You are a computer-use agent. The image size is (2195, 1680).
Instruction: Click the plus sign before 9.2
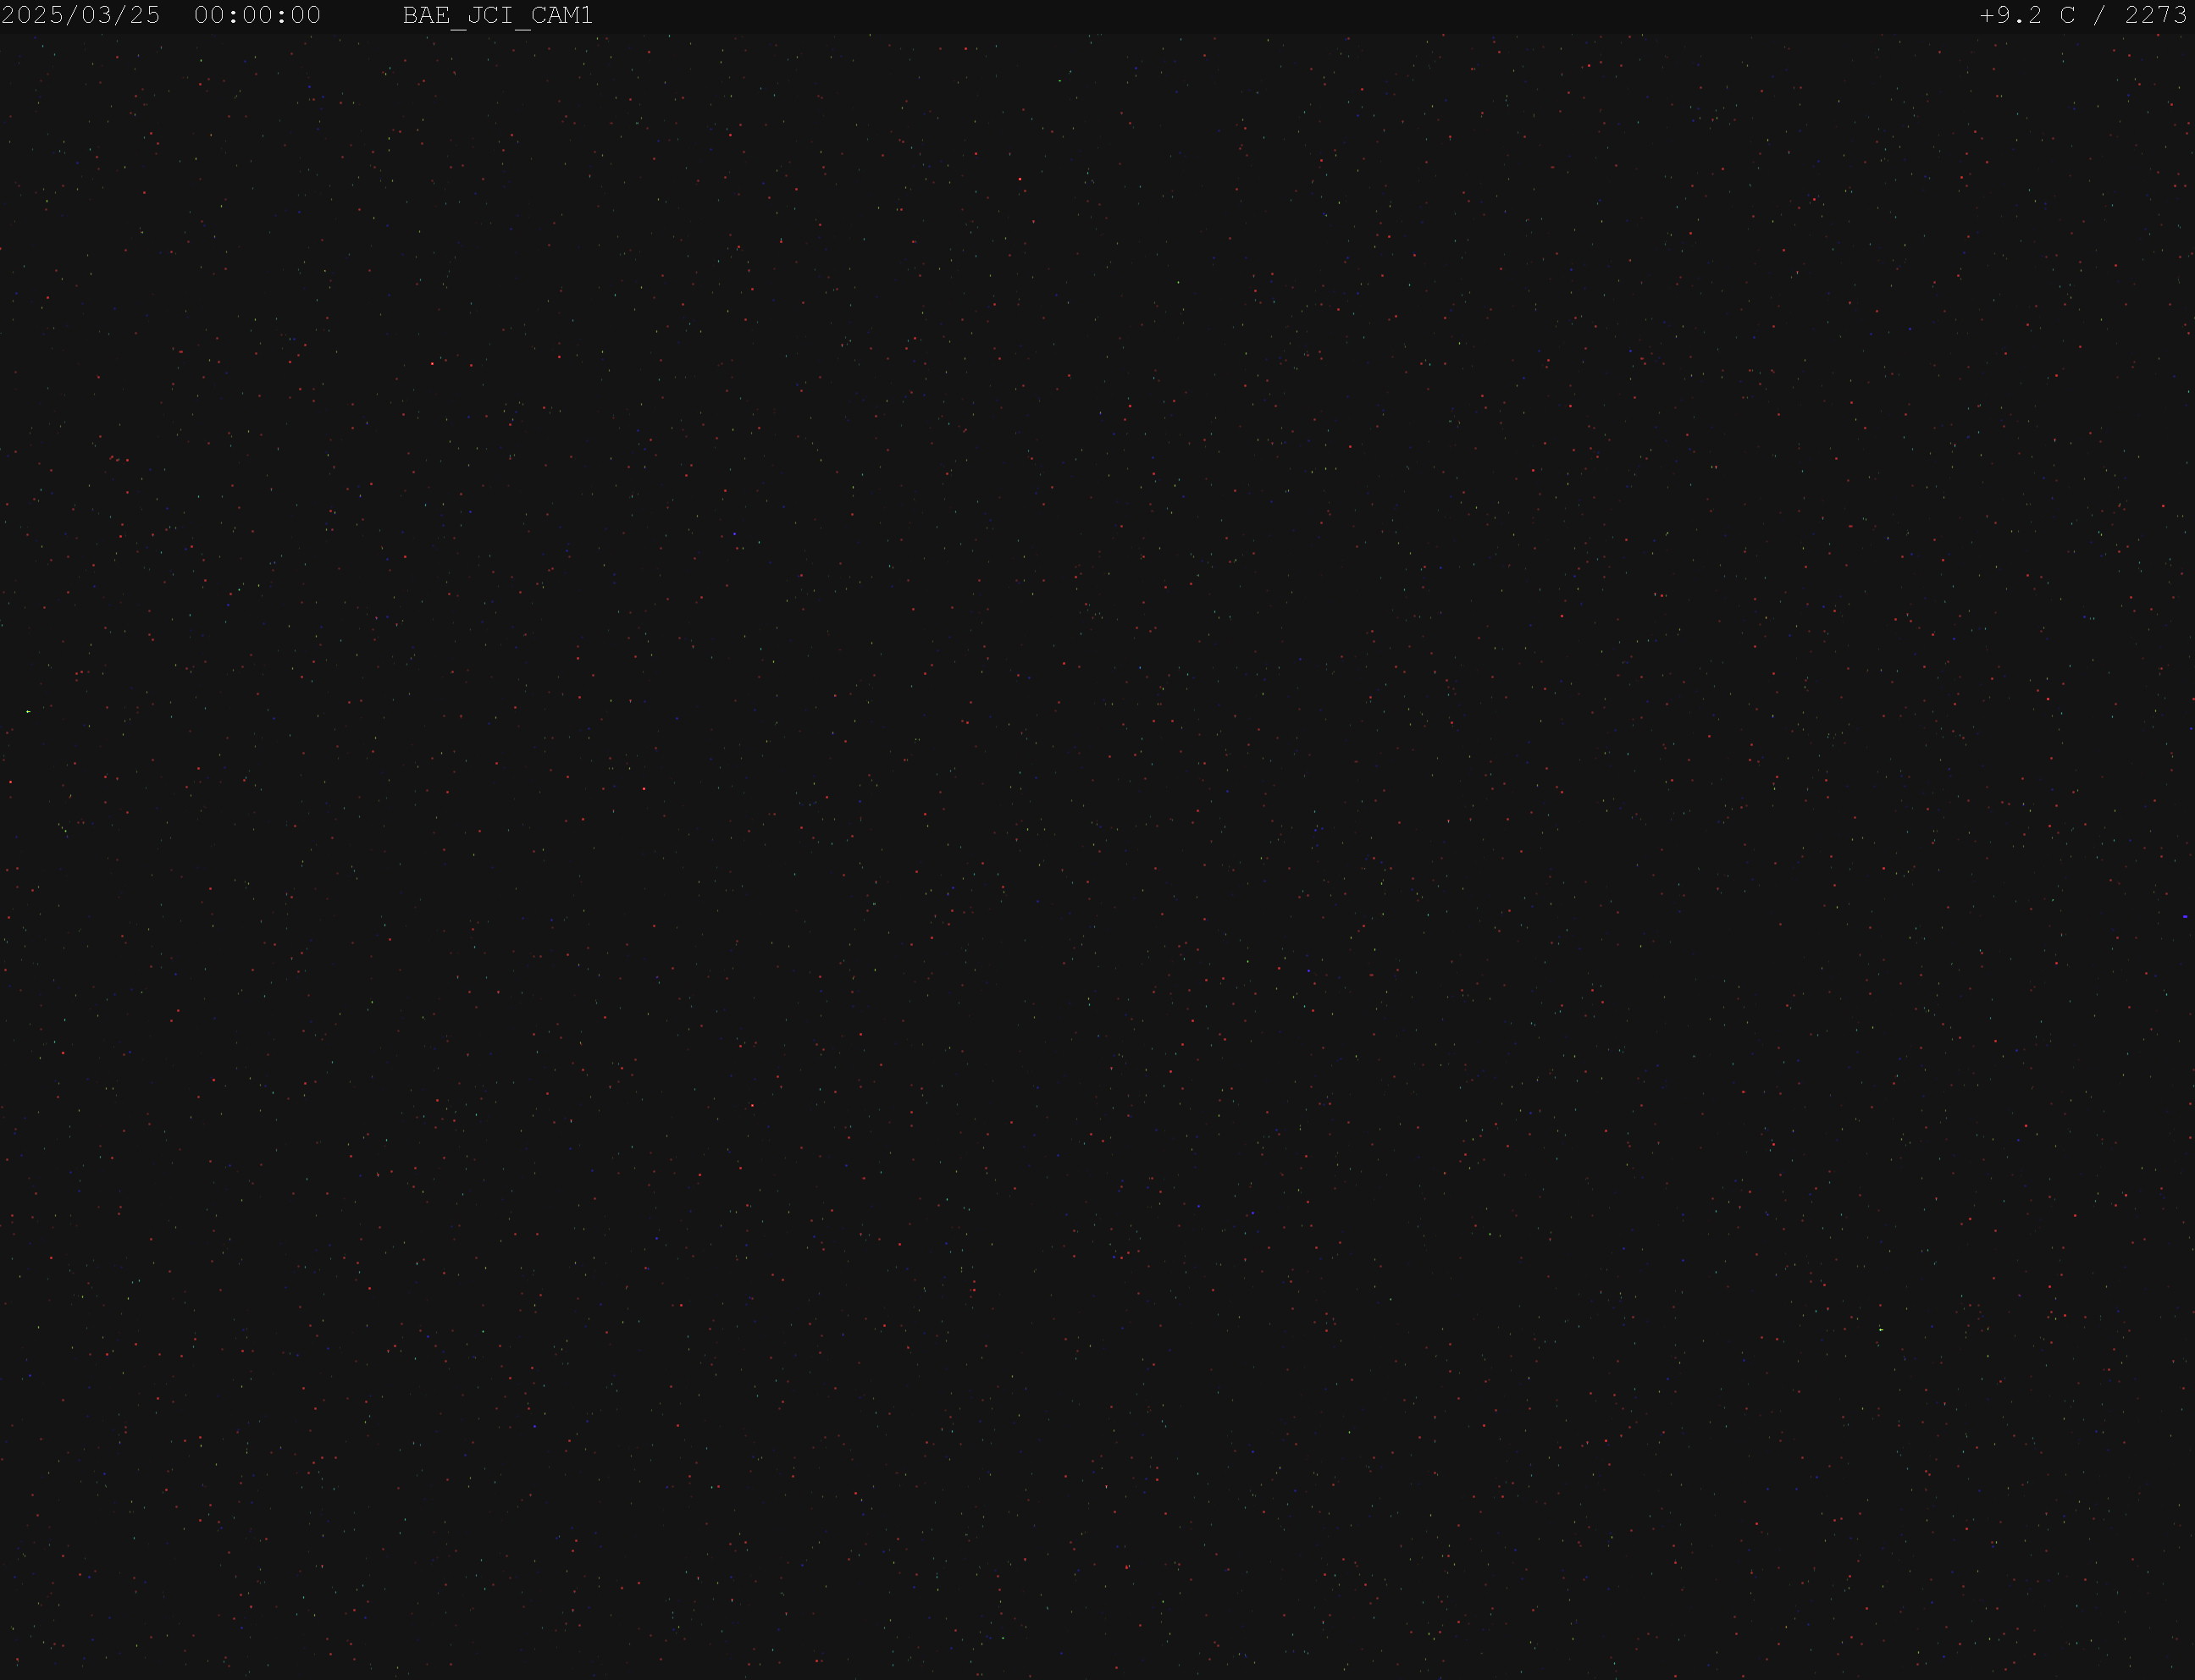1987,15
